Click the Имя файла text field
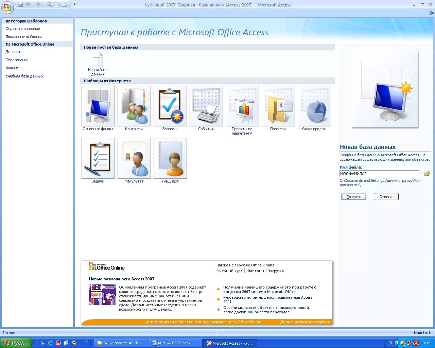 point(379,174)
